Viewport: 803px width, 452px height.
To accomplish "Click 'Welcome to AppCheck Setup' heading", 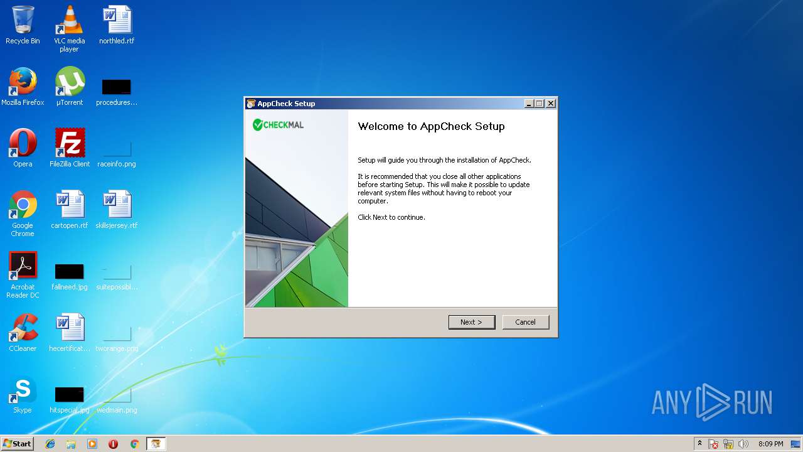I will 431,126.
